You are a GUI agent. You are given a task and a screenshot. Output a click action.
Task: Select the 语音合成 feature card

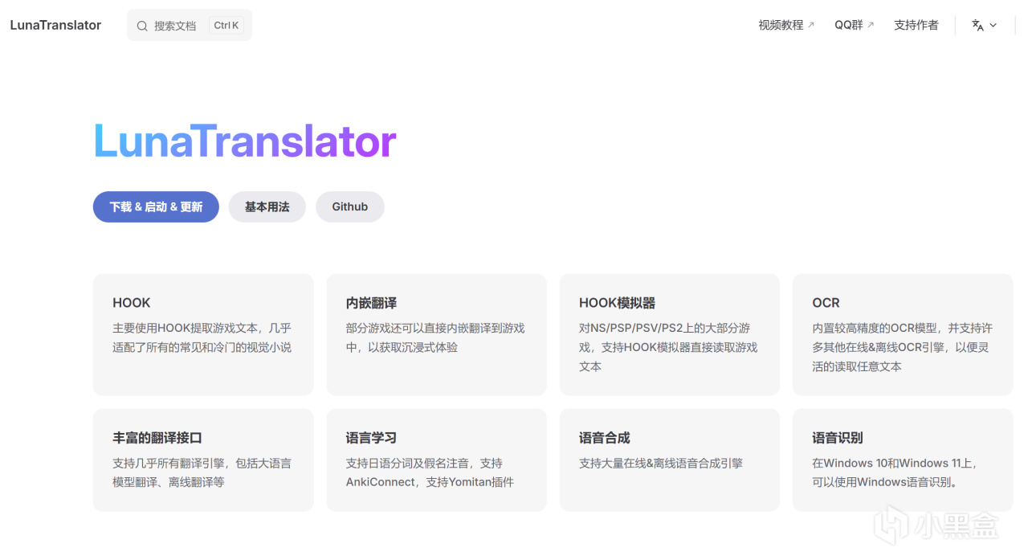click(x=670, y=460)
